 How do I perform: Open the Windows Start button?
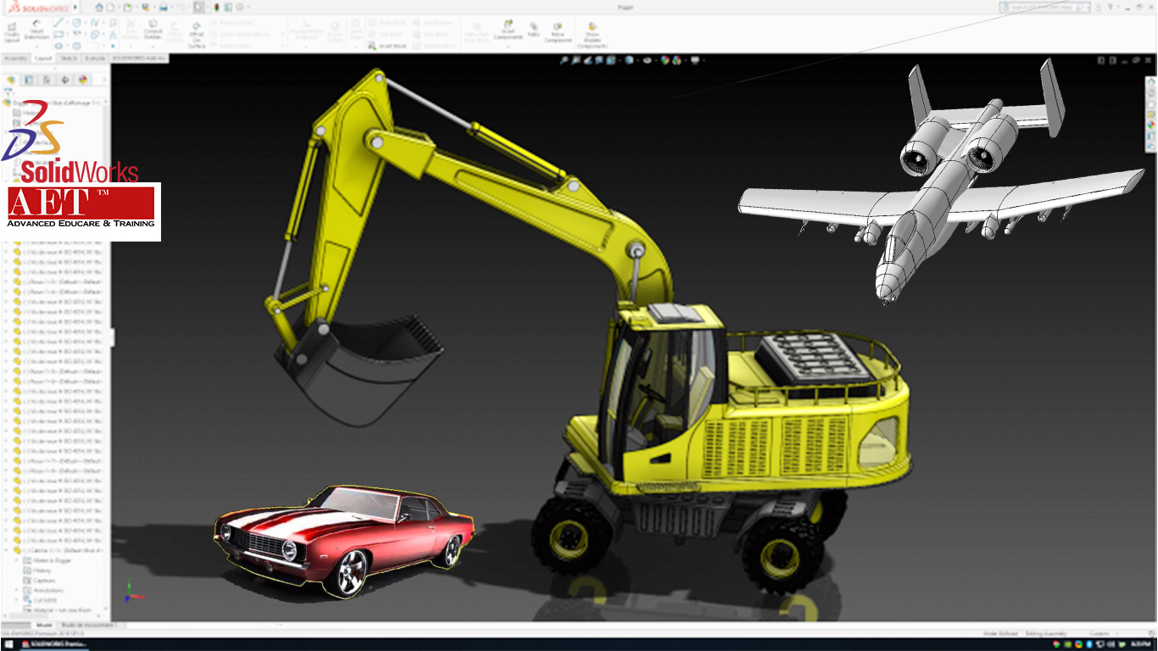8,644
